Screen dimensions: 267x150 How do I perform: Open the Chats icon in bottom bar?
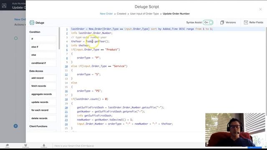(8, 145)
